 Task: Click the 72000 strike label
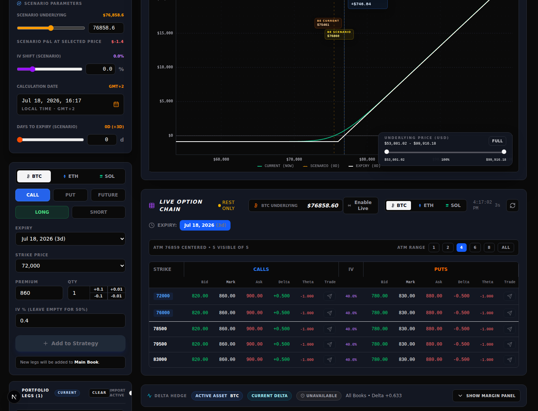[163, 296]
